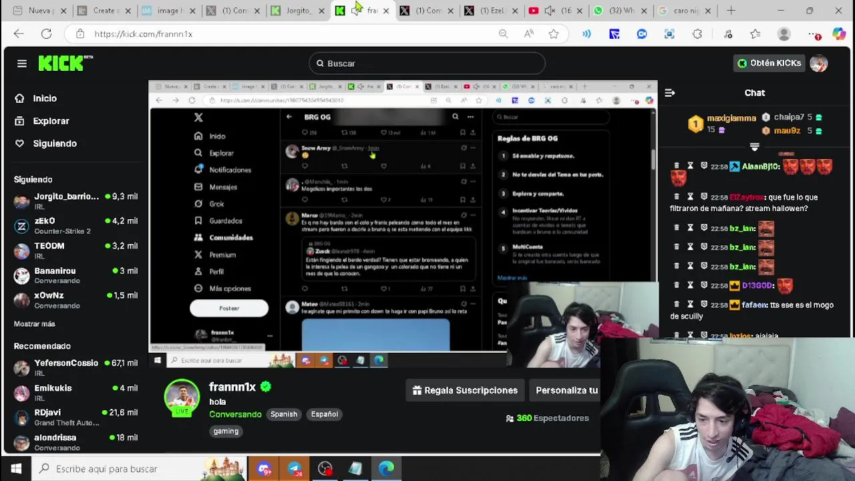Open the Kick hamburger menu
Image resolution: width=855 pixels, height=481 pixels.
coord(22,63)
